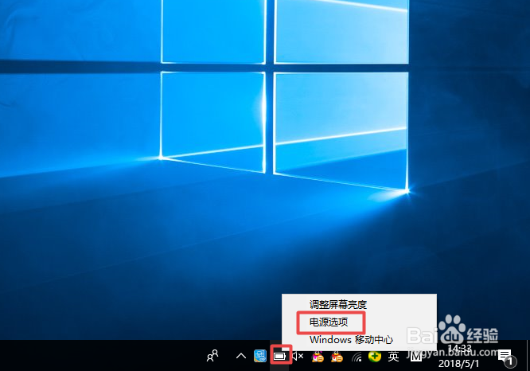Open the QQ penguin beside the Wi-Fi icon
Screen dimensions: 530x371
[x=337, y=357]
